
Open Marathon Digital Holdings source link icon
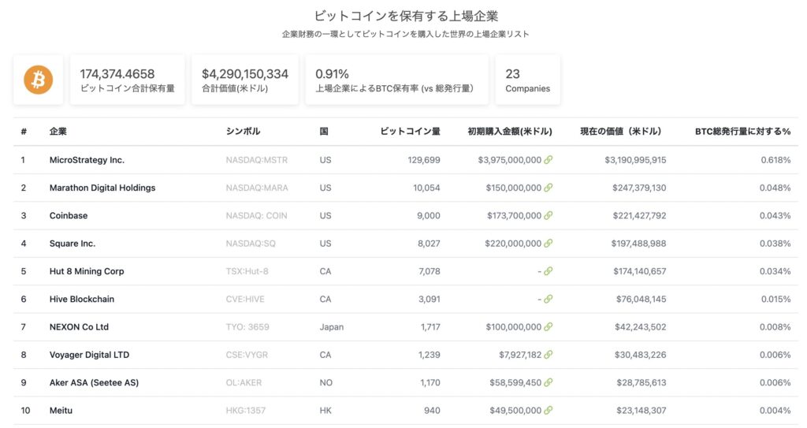click(549, 188)
